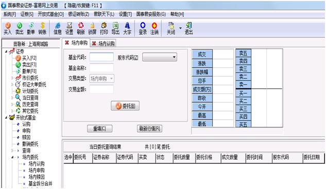Select 撤销委托 under 开放式基金
This screenshot has height=189, width=326.
tap(30, 144)
